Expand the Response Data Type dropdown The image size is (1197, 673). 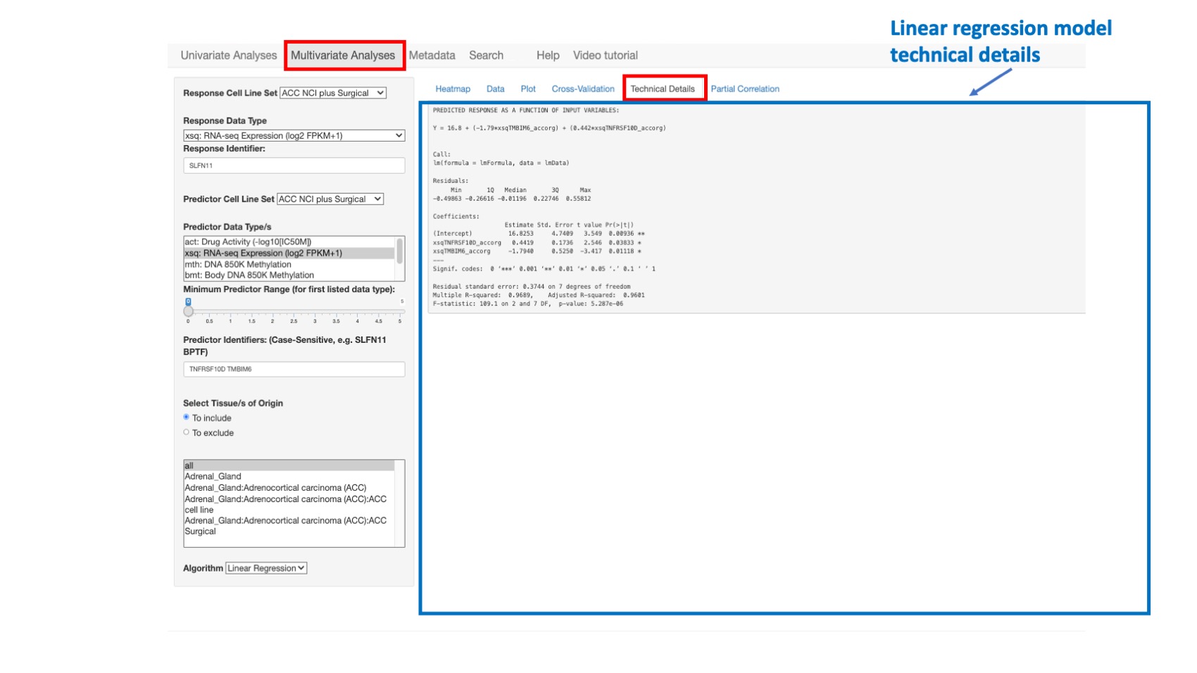(294, 135)
